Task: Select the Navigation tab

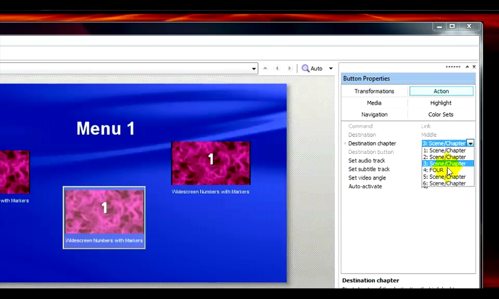Action: pyautogui.click(x=374, y=115)
